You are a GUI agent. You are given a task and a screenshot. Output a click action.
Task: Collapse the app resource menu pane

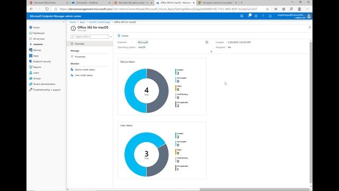111,37
